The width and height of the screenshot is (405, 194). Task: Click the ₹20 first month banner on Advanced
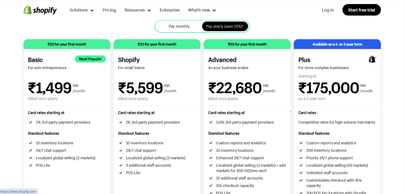(247, 44)
